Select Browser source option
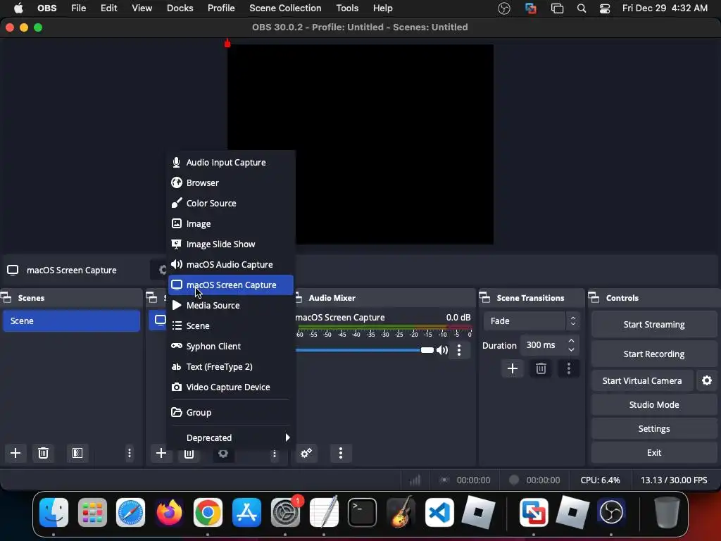Image resolution: width=721 pixels, height=541 pixels. pos(230,182)
